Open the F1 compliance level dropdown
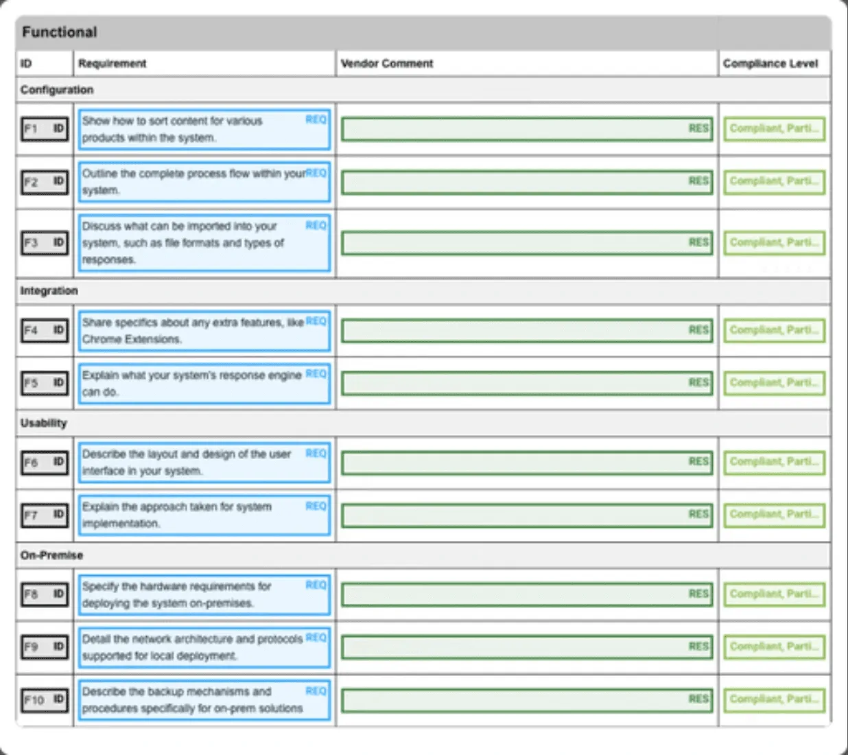This screenshot has width=848, height=755. point(775,129)
